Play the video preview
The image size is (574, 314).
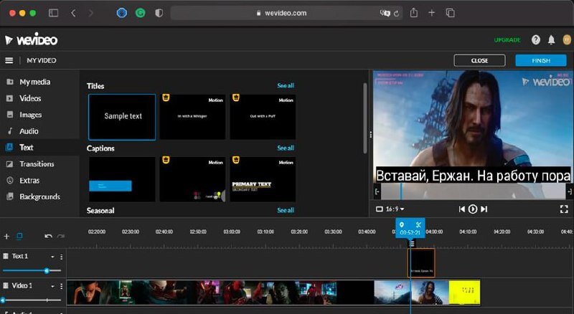473,209
